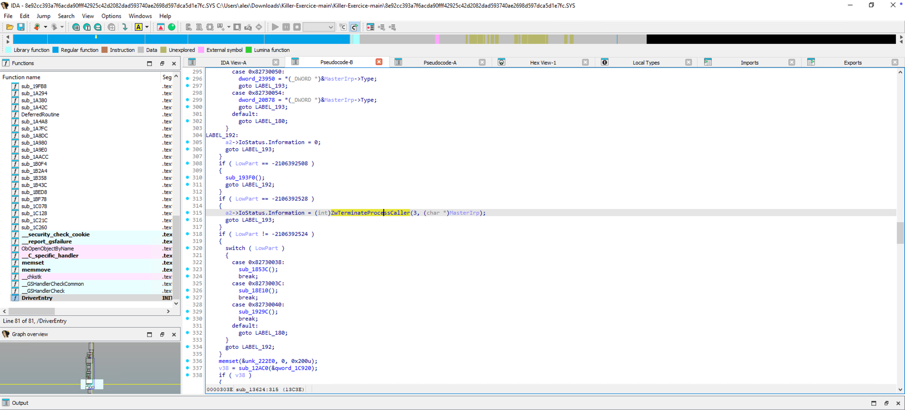Click the gray diamond toolbar icon

tap(259, 27)
